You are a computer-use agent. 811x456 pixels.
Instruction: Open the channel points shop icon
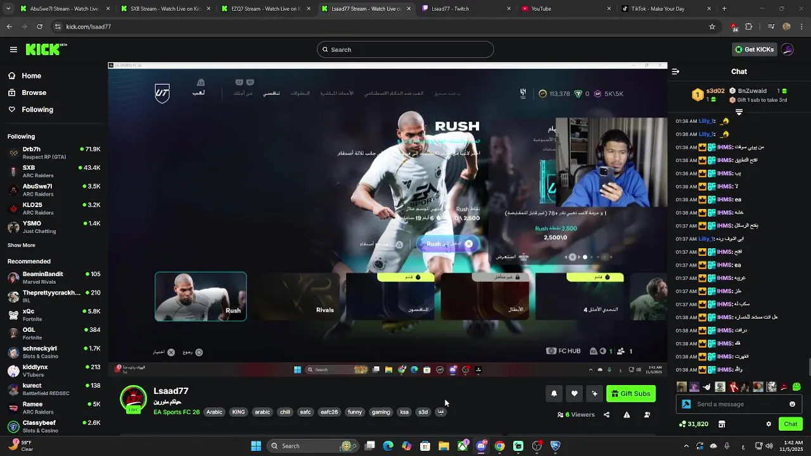[722, 424]
